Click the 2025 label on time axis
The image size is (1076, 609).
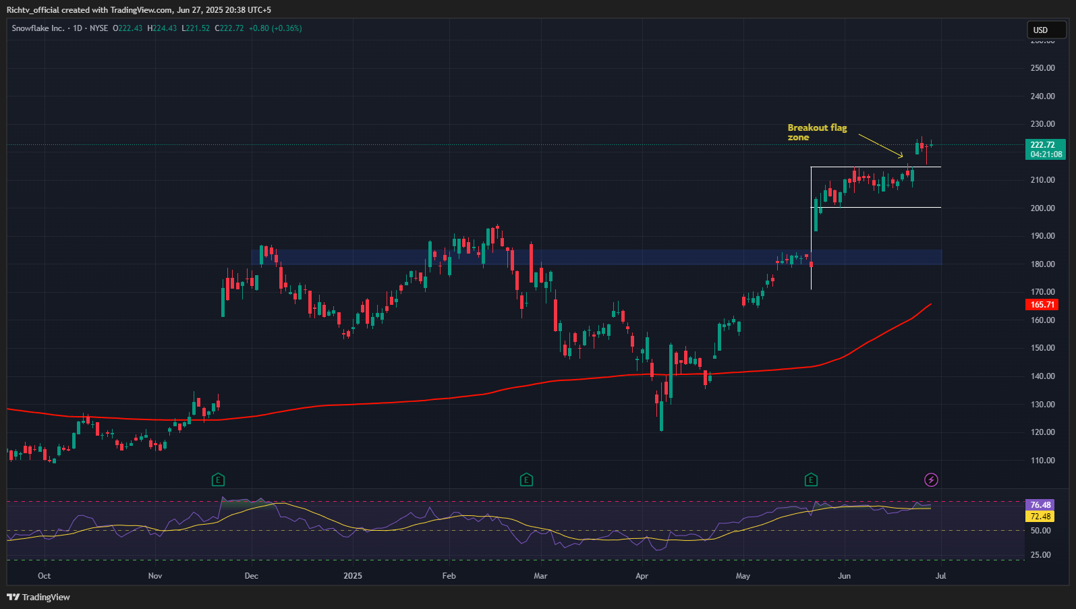353,576
